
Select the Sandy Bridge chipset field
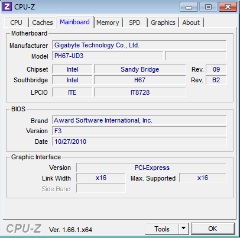pos(140,69)
